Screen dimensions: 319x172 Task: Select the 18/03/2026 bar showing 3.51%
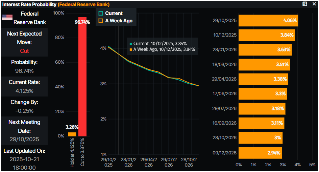264,64
